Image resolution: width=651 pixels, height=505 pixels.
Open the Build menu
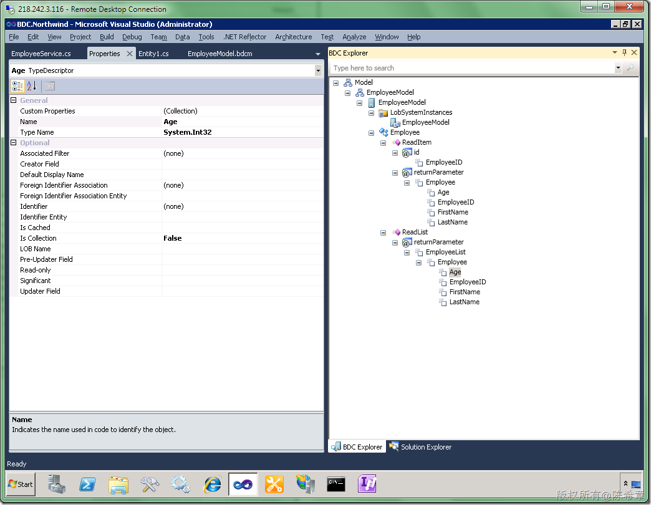[107, 37]
